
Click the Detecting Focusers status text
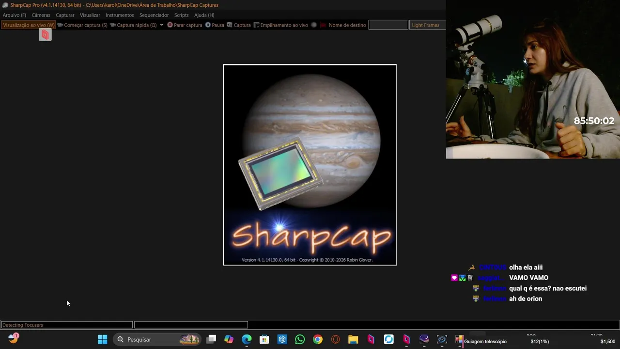pyautogui.click(x=23, y=325)
